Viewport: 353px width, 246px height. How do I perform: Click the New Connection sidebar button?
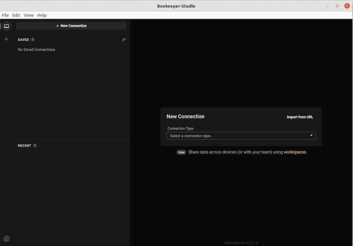(x=71, y=26)
